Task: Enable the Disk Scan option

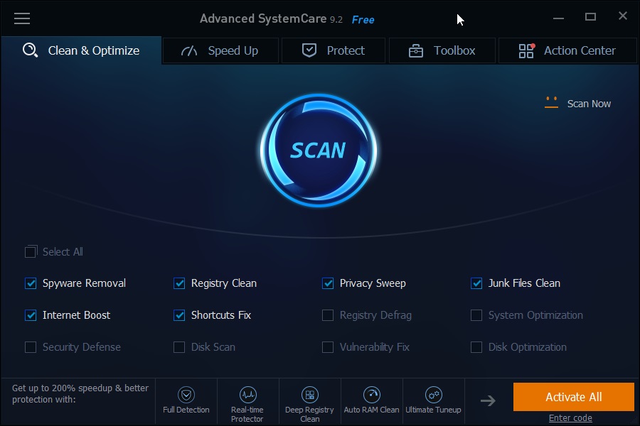Action: coord(179,347)
